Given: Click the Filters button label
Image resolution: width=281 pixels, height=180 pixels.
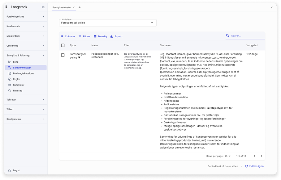Looking at the screenshot, I should click(87, 36).
